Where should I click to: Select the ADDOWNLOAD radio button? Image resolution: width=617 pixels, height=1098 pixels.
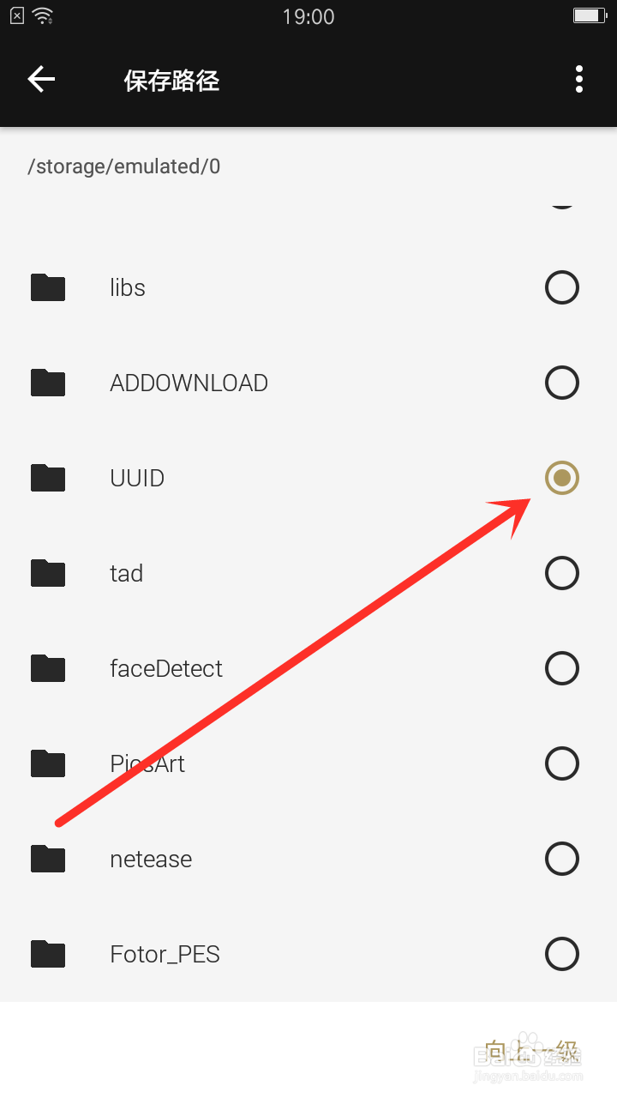click(562, 383)
